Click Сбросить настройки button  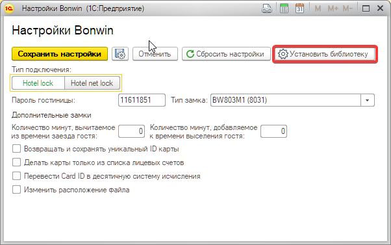point(226,54)
